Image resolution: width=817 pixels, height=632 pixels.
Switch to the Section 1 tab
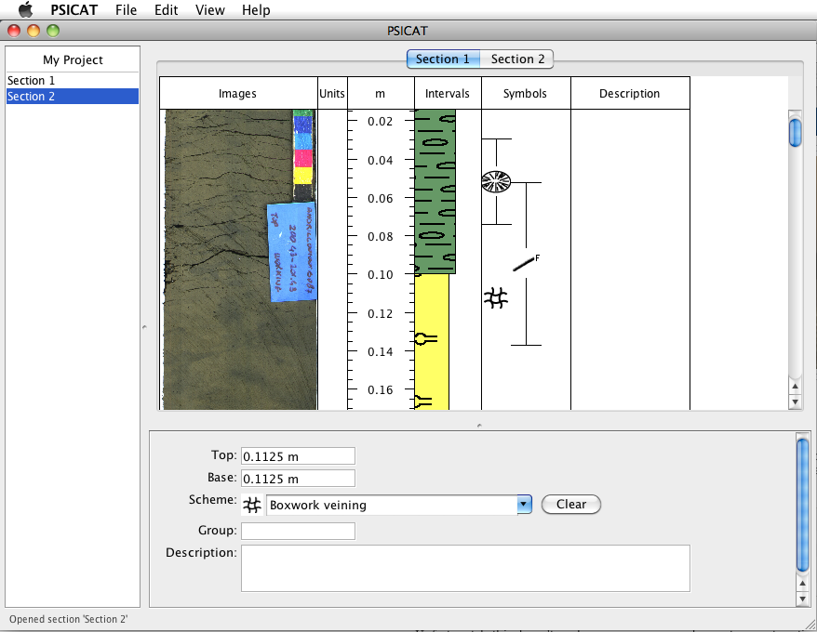click(x=443, y=59)
